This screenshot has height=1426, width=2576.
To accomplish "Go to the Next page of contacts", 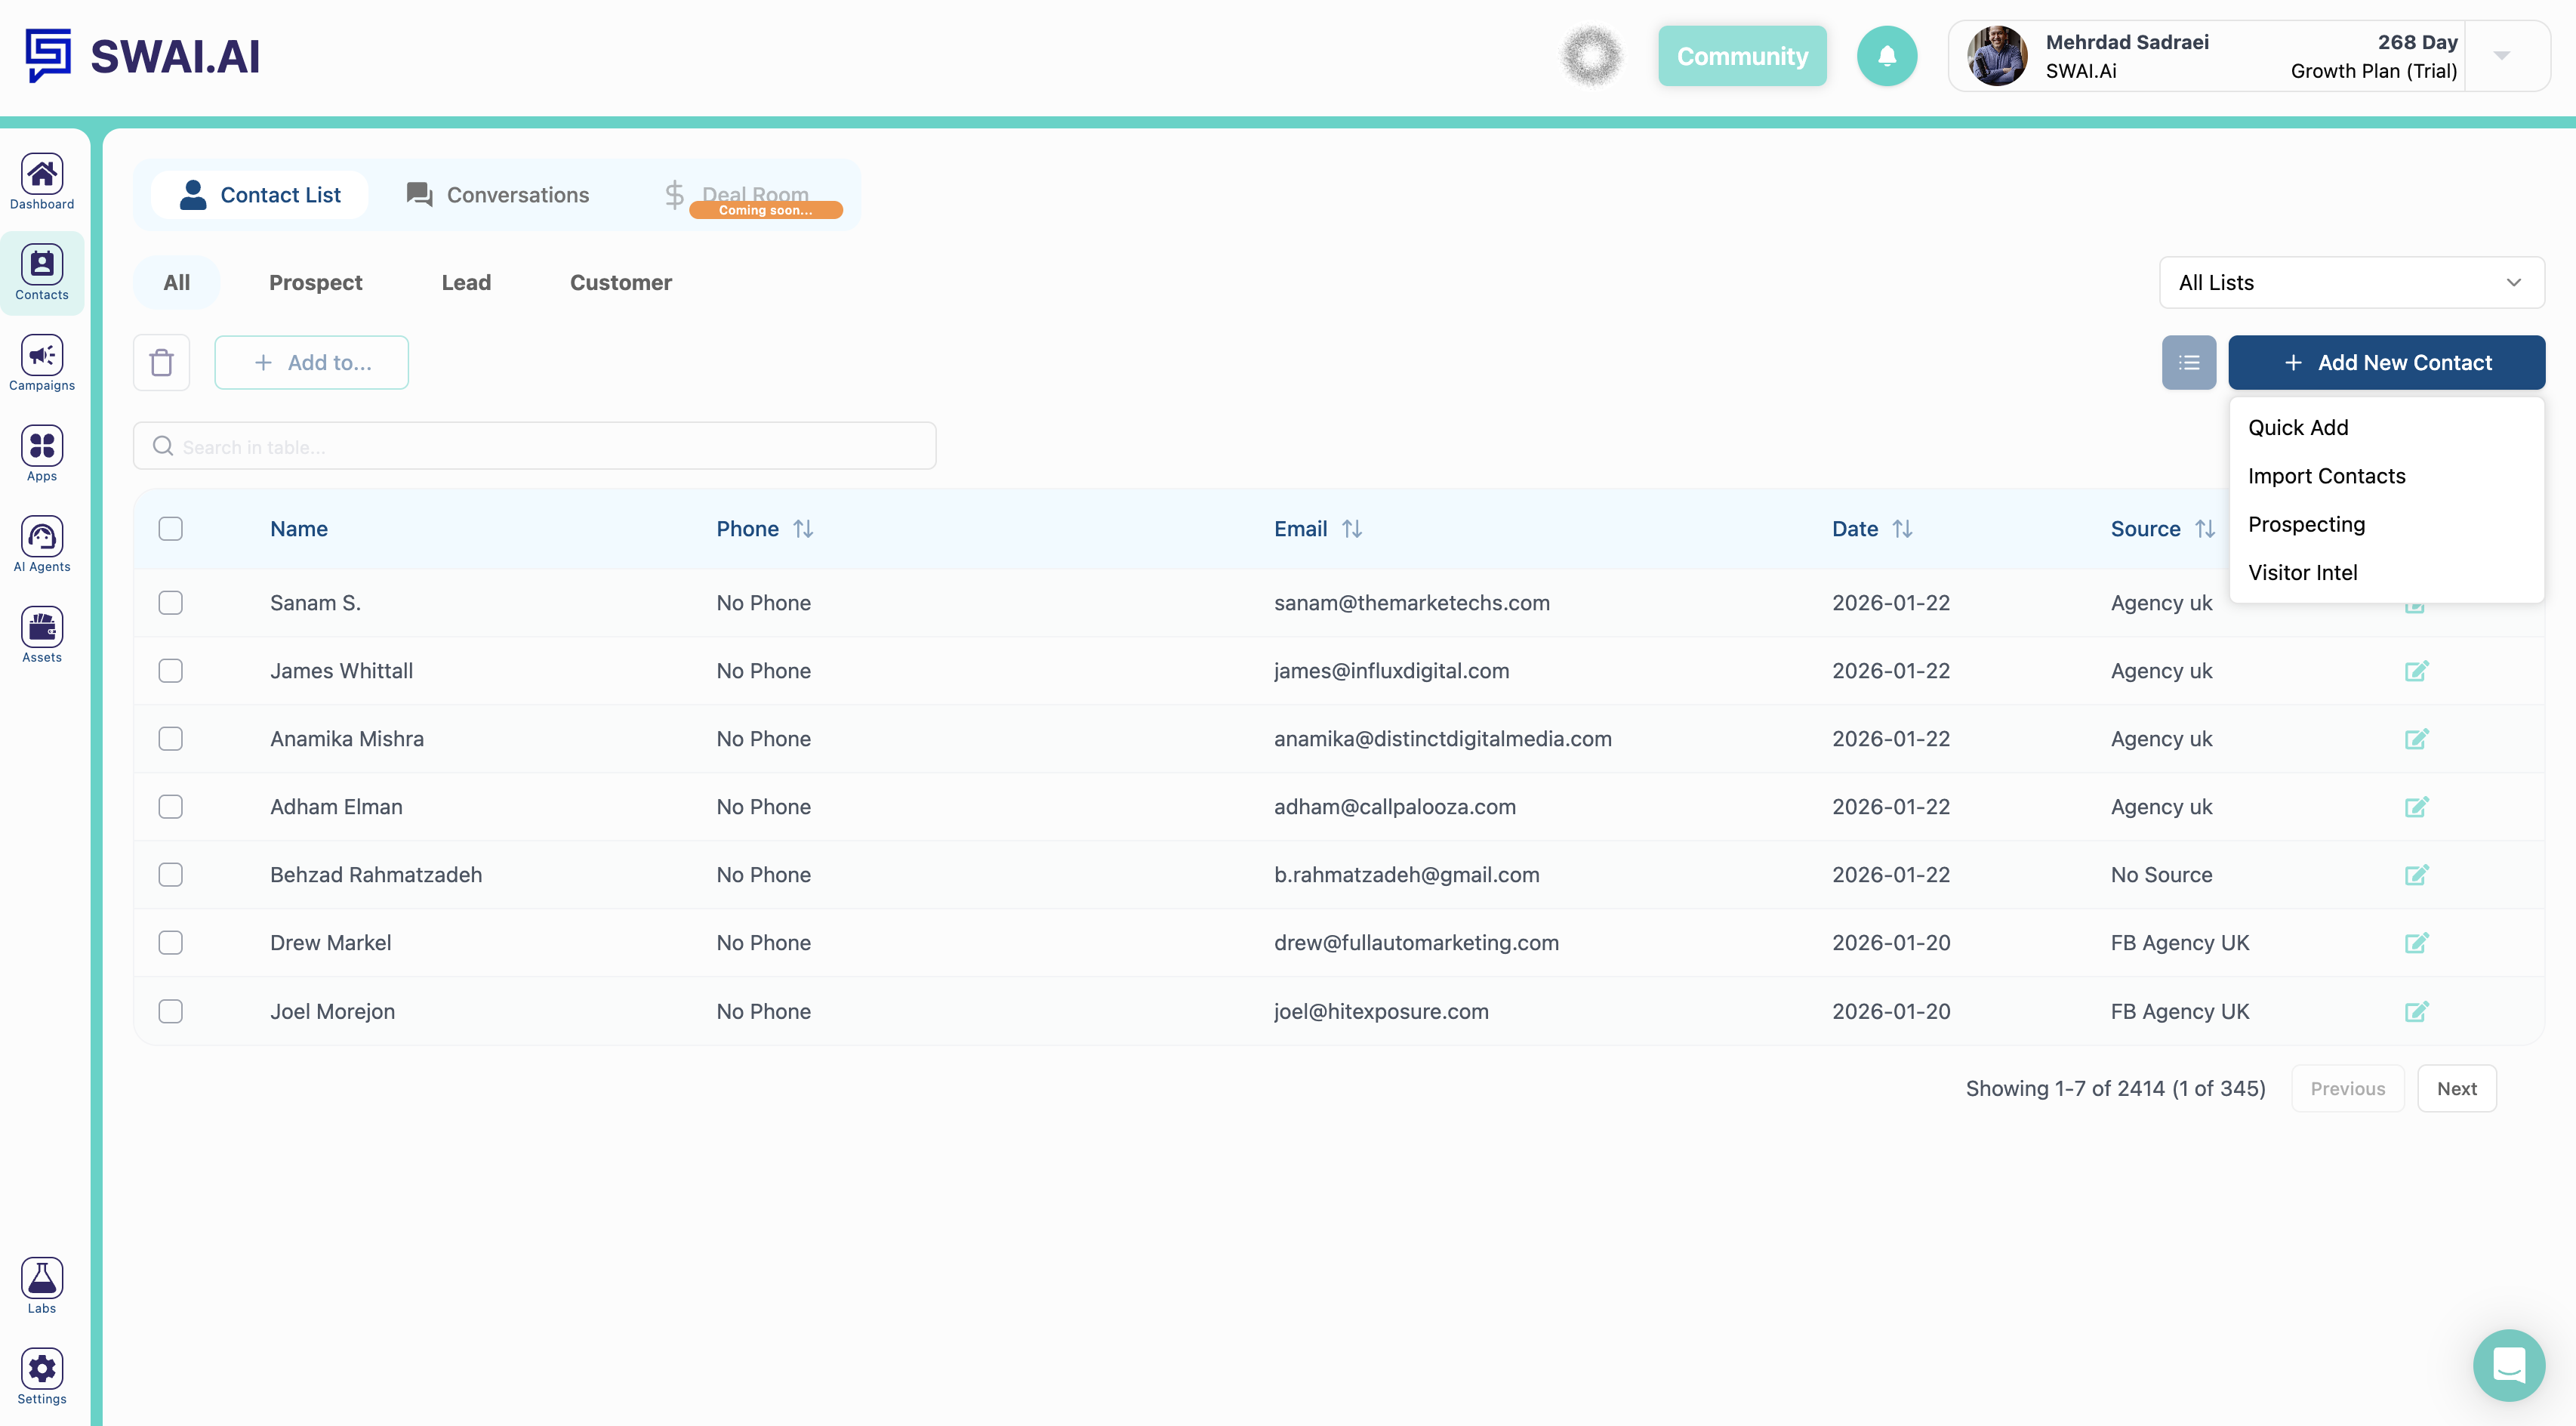I will 2457,1088.
